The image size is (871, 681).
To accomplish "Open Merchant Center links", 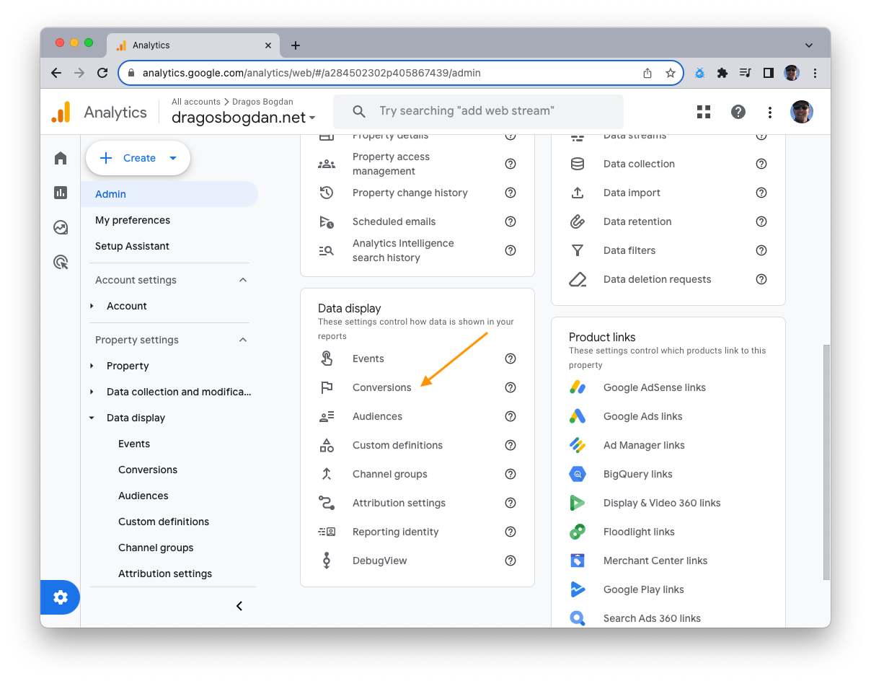I will (655, 561).
